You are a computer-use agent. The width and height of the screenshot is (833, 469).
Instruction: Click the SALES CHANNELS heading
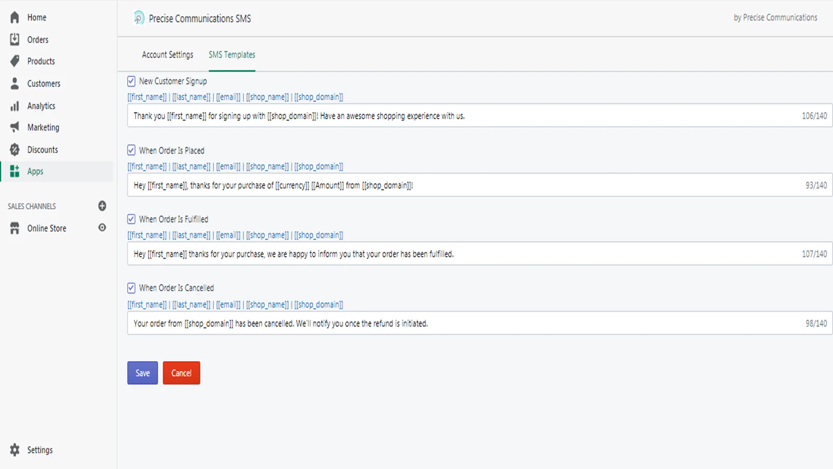point(32,206)
